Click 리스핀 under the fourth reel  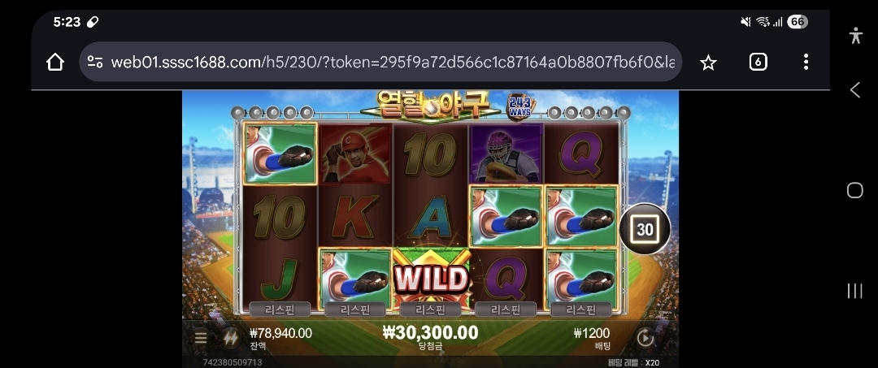point(506,310)
